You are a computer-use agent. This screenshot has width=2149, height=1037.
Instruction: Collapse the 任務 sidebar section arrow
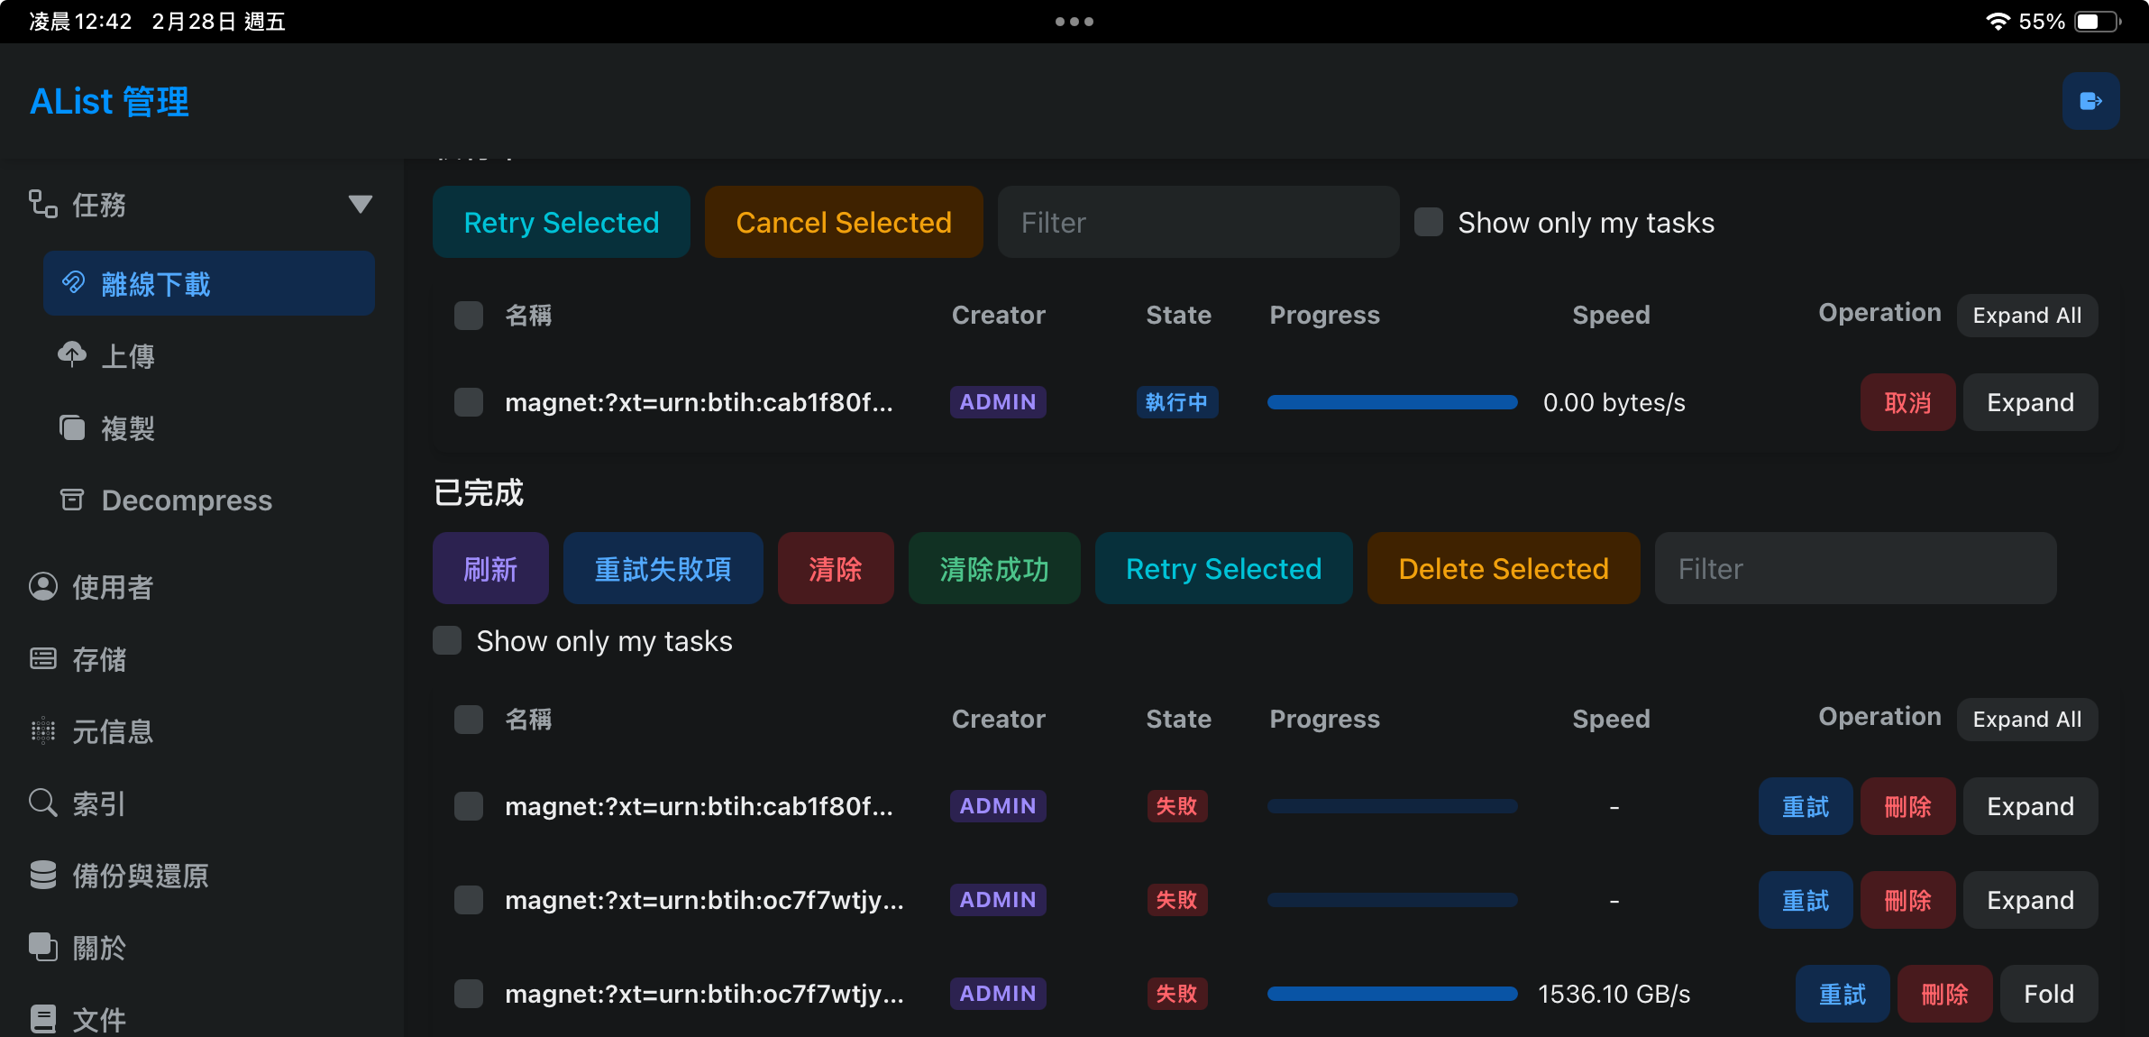pyautogui.click(x=361, y=204)
